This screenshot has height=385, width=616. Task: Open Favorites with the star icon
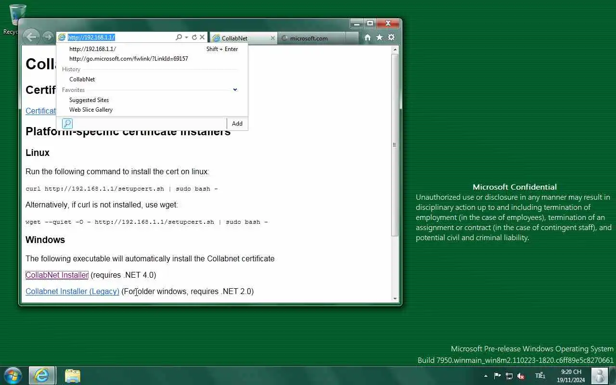(x=379, y=37)
